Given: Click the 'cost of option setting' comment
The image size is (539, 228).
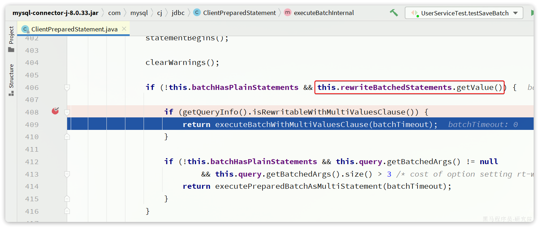Looking at the screenshot, I should 465,174.
